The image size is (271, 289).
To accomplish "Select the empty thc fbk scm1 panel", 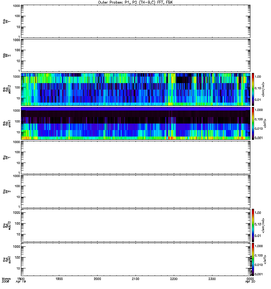I will point(136,259).
